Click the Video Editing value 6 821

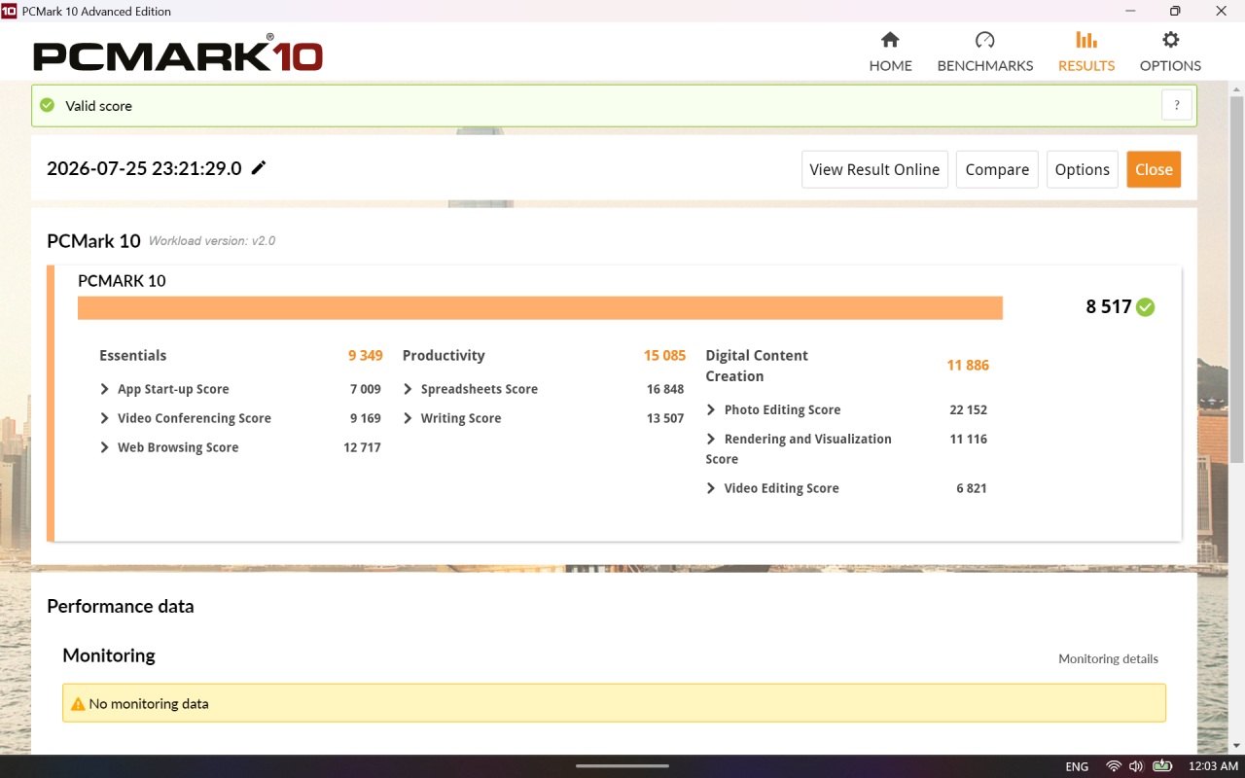point(971,488)
